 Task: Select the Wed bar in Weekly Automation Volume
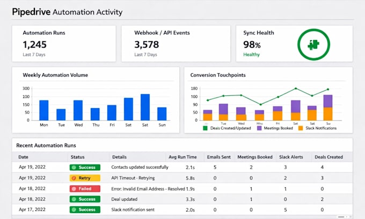click(x=78, y=110)
